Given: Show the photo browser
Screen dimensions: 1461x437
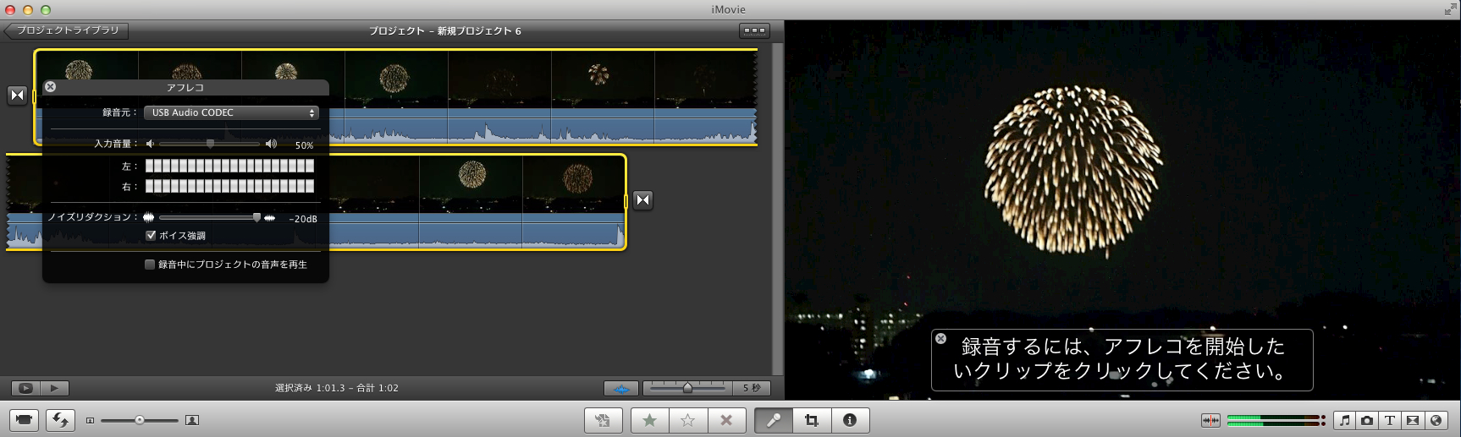Looking at the screenshot, I should [x=1367, y=420].
